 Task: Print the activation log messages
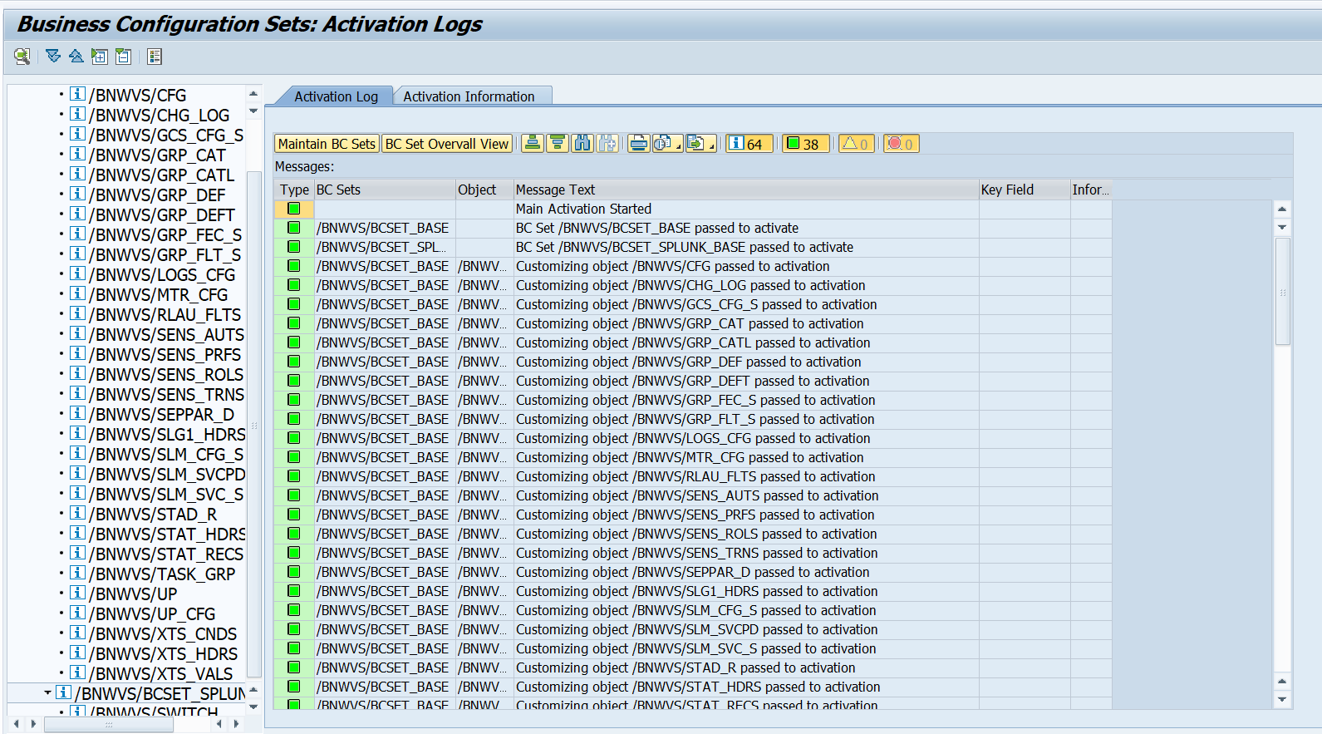pyautogui.click(x=638, y=144)
